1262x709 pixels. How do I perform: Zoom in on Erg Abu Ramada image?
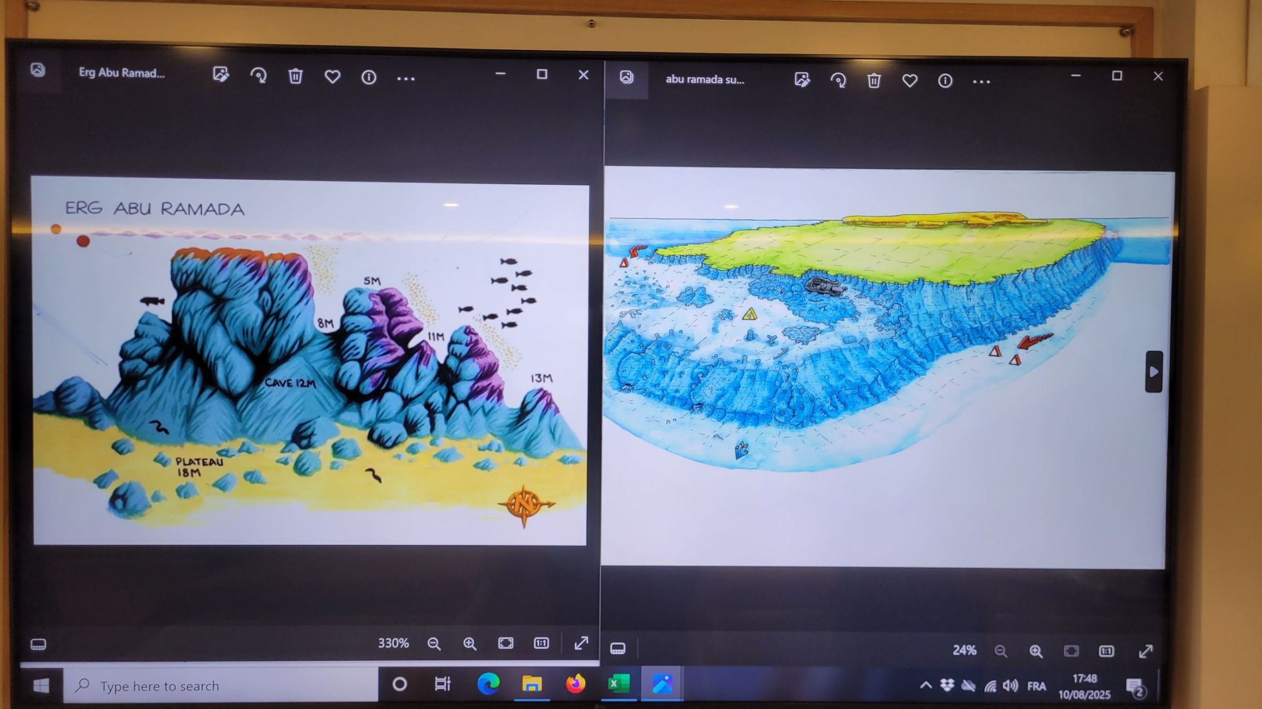point(469,643)
